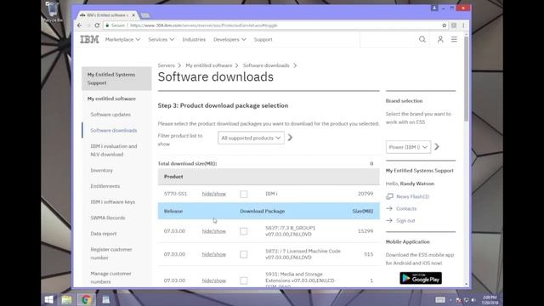Open the Contacts link
This screenshot has width=544, height=306.
(x=406, y=208)
